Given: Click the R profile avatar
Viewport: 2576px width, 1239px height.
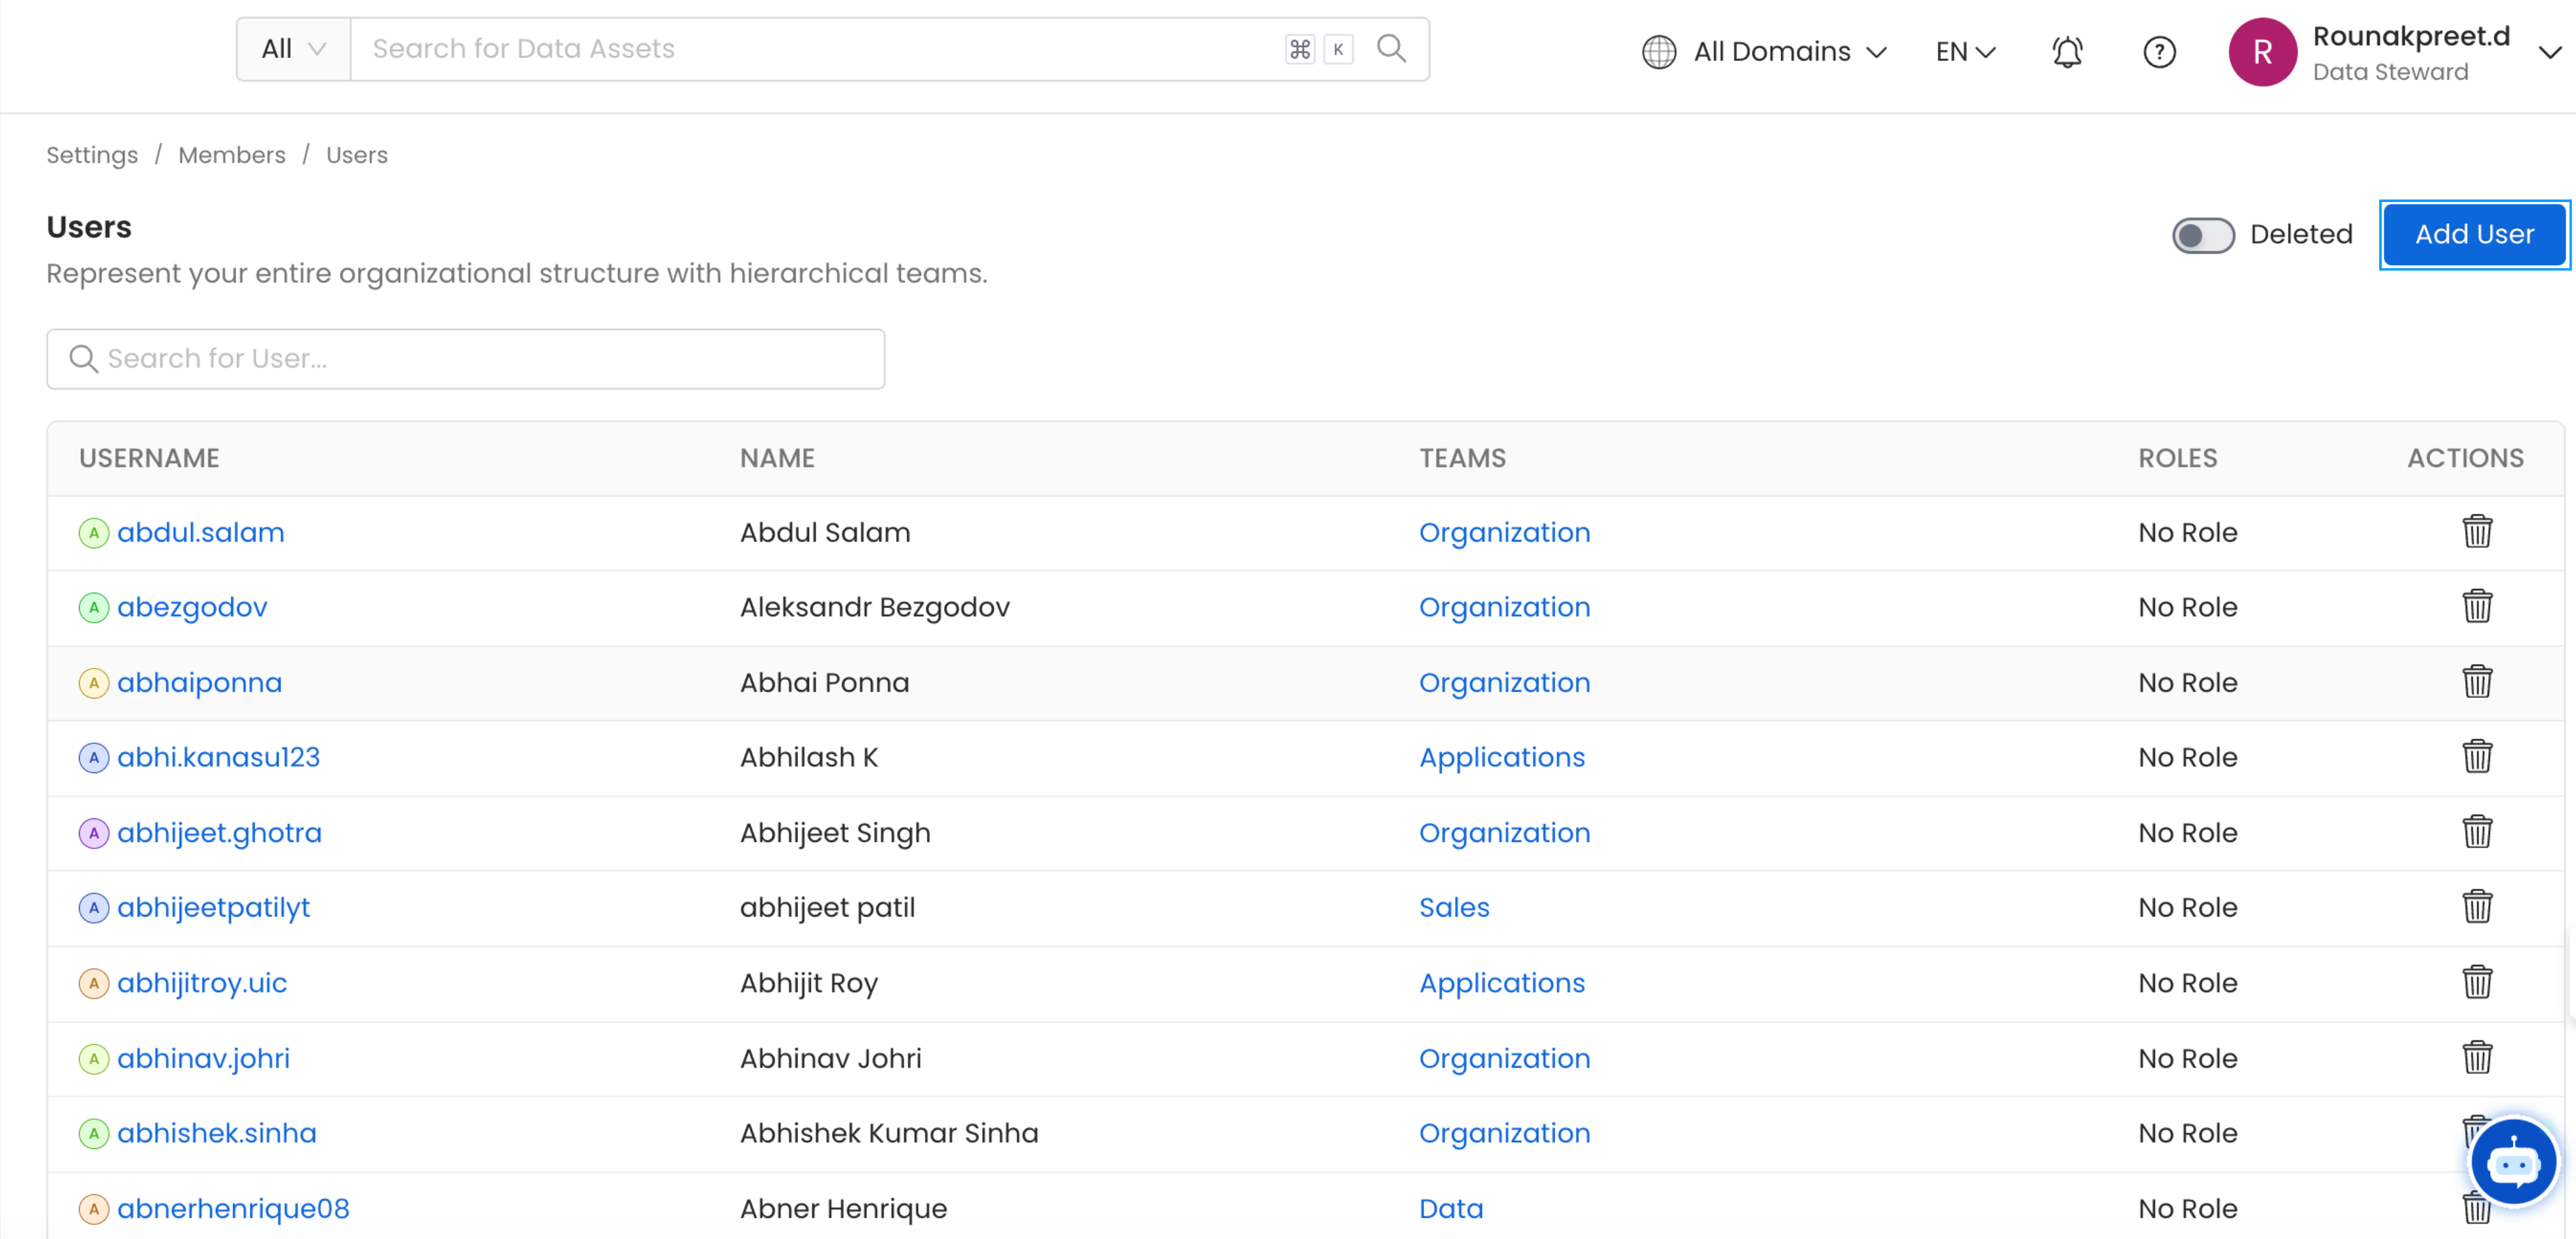Looking at the screenshot, I should pos(2262,52).
